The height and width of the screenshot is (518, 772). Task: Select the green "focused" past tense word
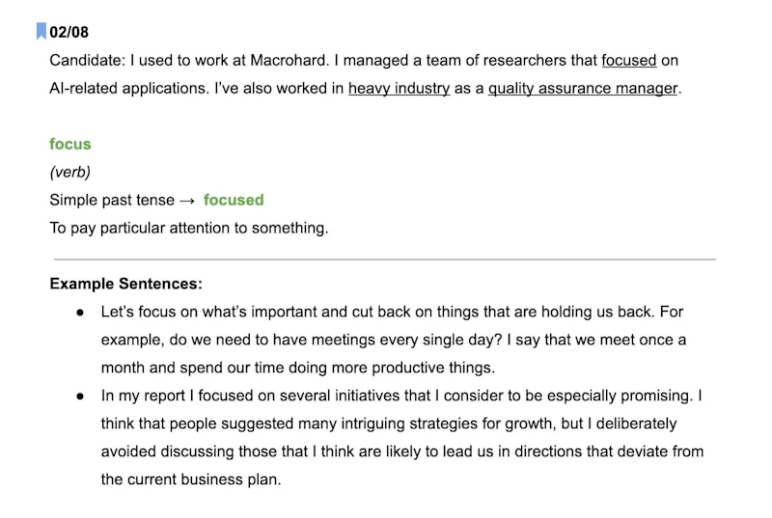[234, 200]
